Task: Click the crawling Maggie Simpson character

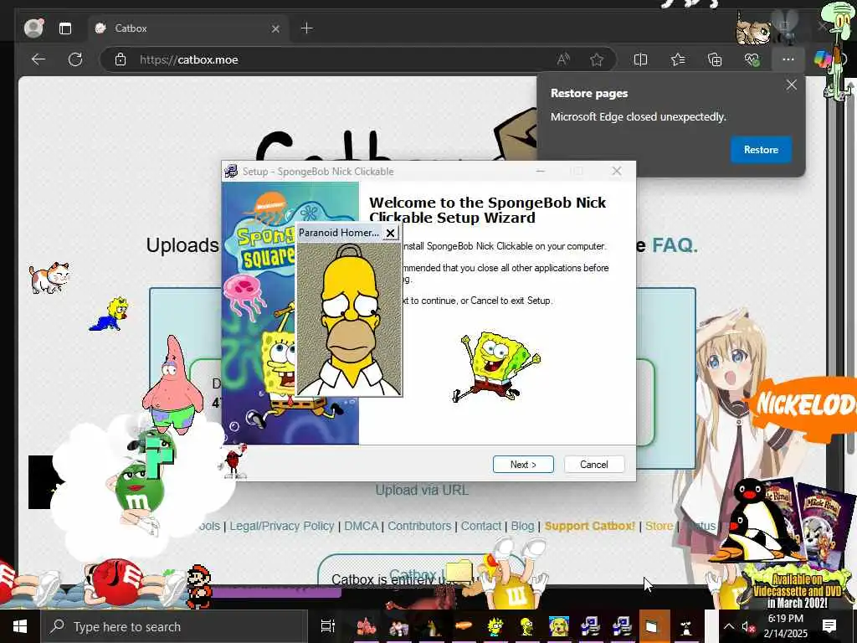Action: pyautogui.click(x=110, y=314)
